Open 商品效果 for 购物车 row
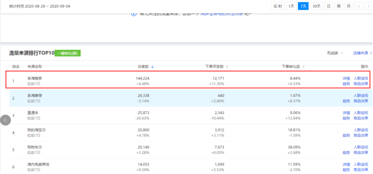Image resolution: width=373 pixels, height=174 pixels. pyautogui.click(x=361, y=152)
